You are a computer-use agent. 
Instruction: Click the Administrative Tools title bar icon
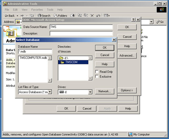[x=5, y=4]
